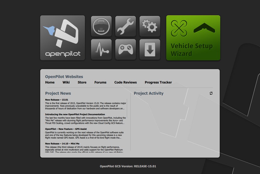Screen dimensions: 260x174
Task: Open the Firmware download arrow icon
Action: (x=150, y=49)
